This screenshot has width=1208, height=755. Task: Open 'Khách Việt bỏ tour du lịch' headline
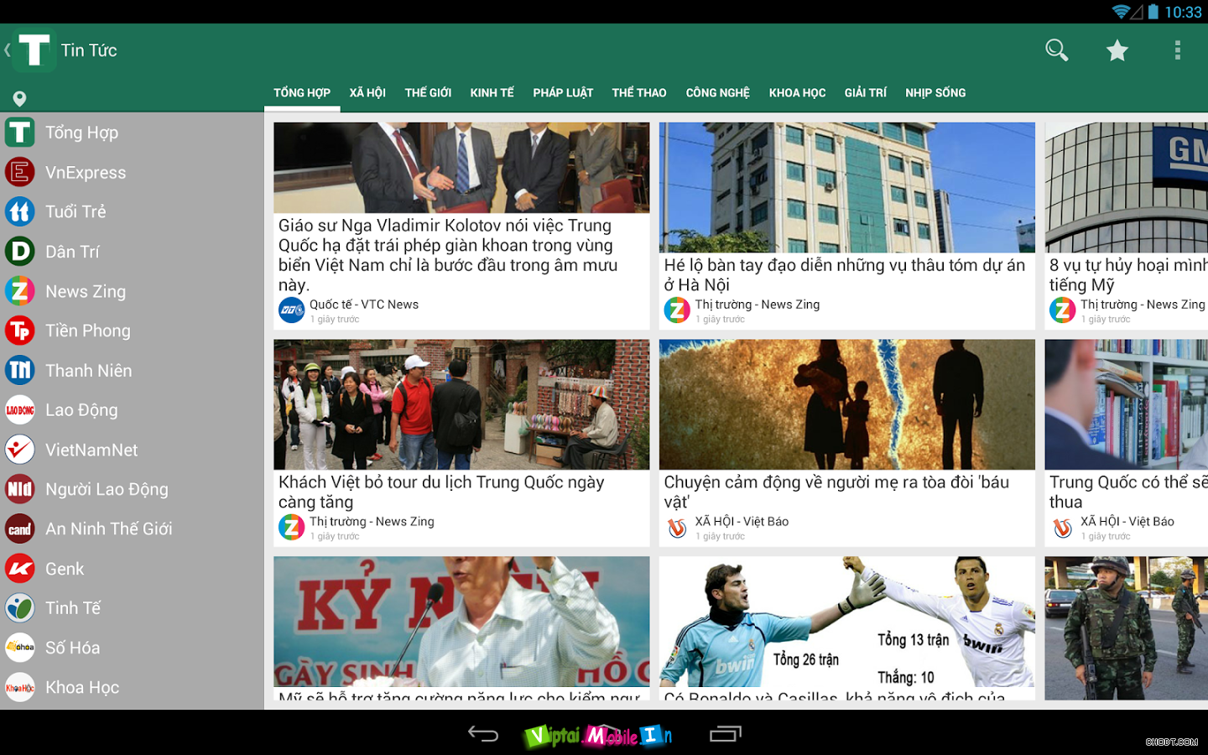441,492
